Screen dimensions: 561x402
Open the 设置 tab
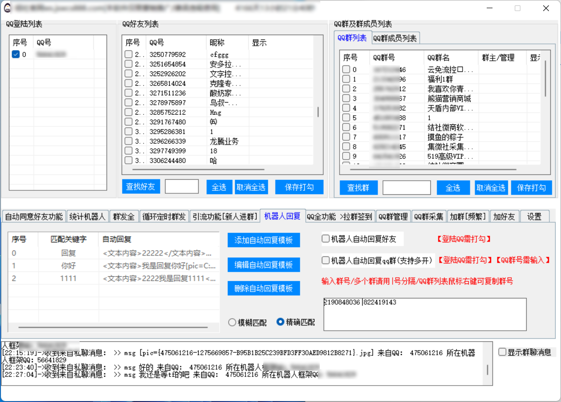(534, 216)
